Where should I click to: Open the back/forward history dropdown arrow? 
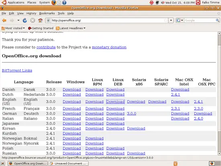18,20
